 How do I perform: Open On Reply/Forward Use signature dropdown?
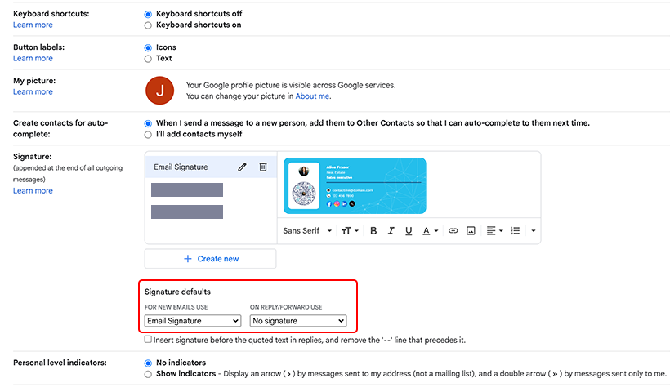click(298, 321)
